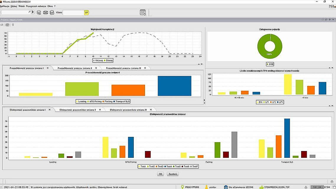Open the Przestrzeń robocza menu
336x189 pixels.
point(36,6)
